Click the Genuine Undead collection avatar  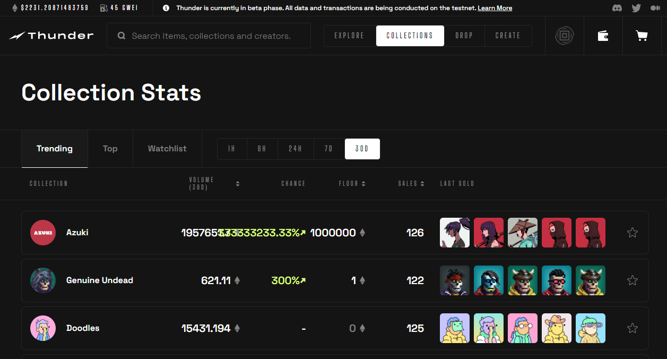click(x=43, y=280)
